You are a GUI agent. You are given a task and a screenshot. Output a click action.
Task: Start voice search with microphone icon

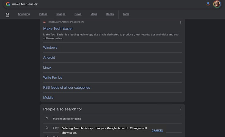point(208,4)
